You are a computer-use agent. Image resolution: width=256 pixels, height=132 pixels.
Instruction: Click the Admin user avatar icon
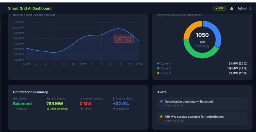(250, 8)
